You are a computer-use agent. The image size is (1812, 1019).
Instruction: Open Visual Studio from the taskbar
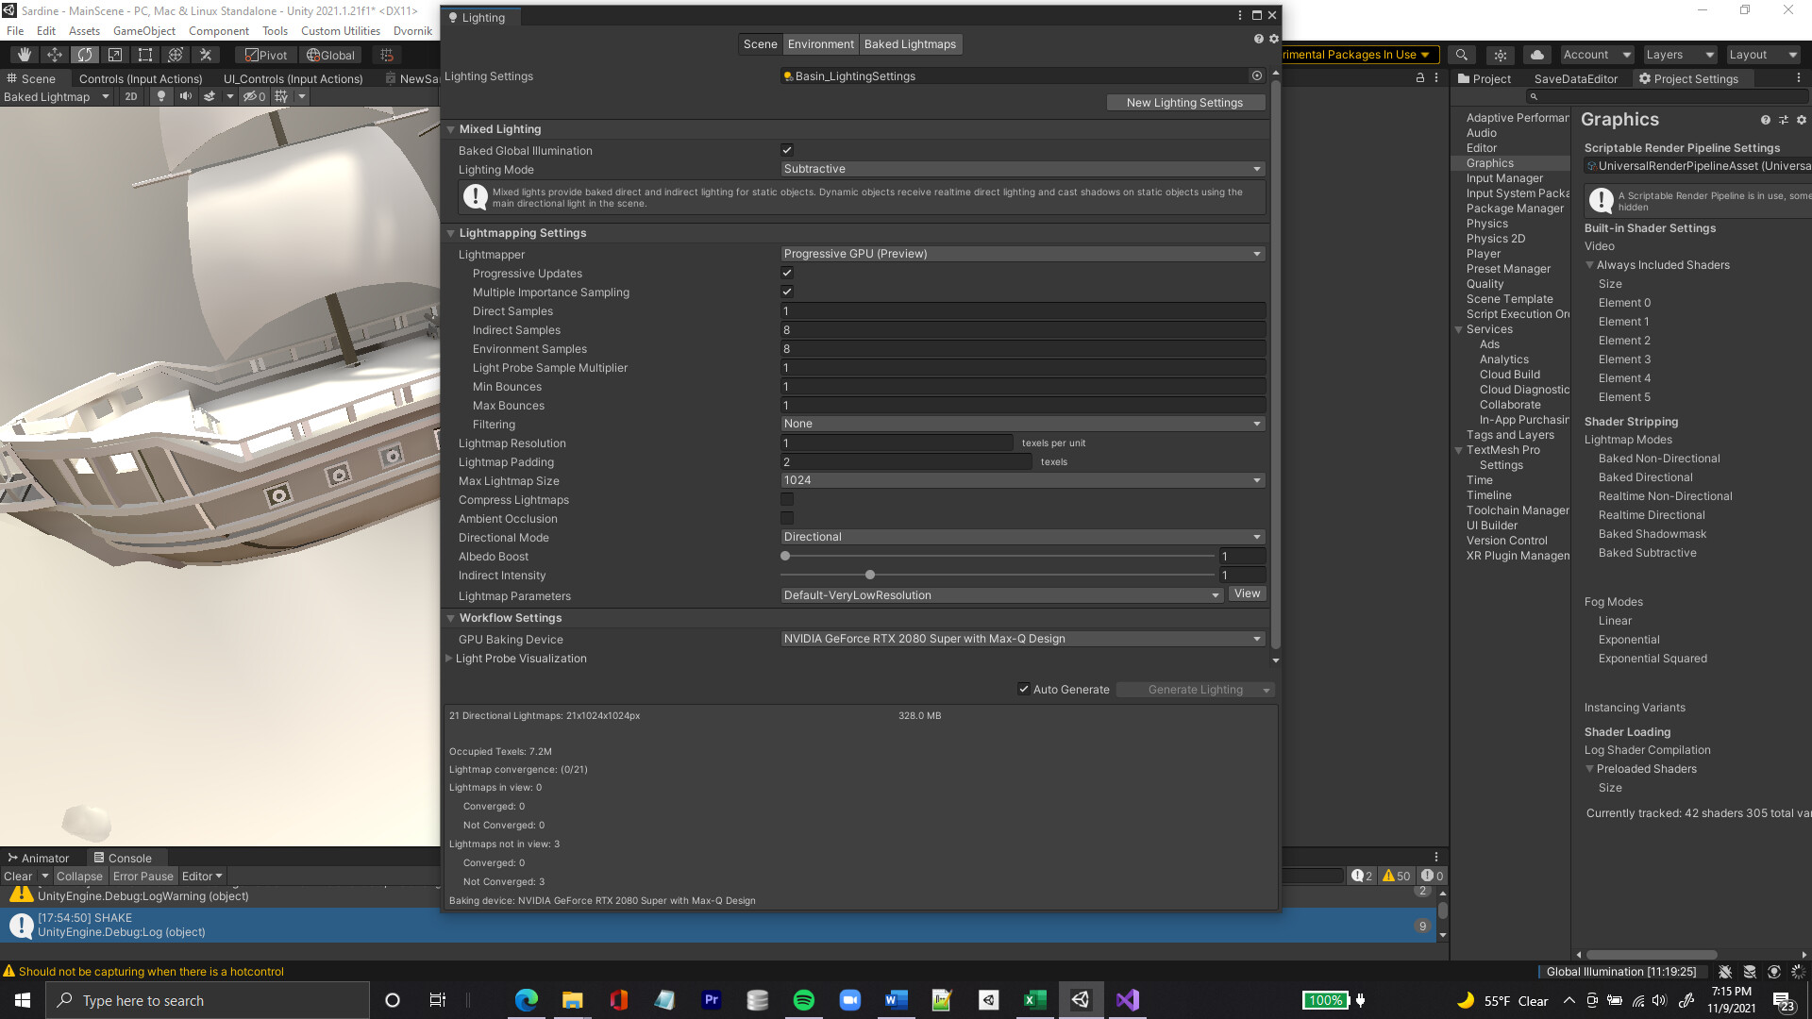[x=1127, y=1000]
